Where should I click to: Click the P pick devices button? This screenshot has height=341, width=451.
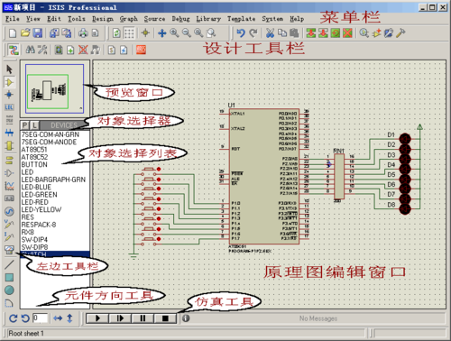point(25,125)
